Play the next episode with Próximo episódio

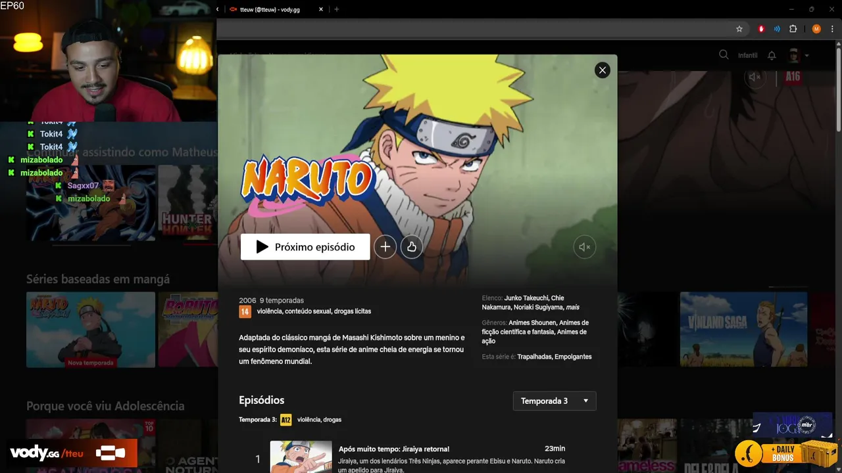[x=305, y=247]
